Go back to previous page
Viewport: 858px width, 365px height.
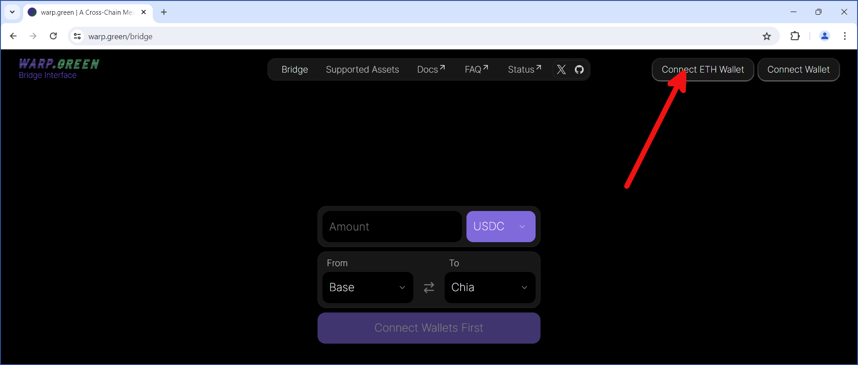click(x=13, y=36)
